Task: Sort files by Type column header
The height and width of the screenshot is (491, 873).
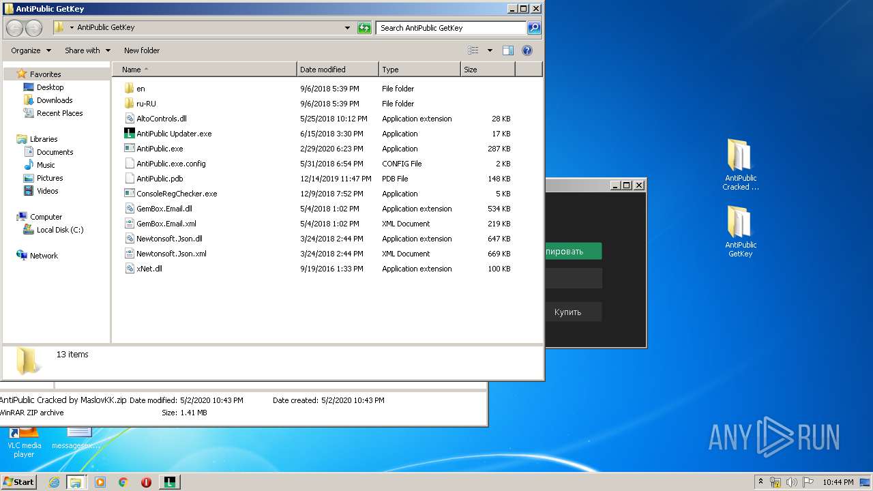Action: click(419, 70)
